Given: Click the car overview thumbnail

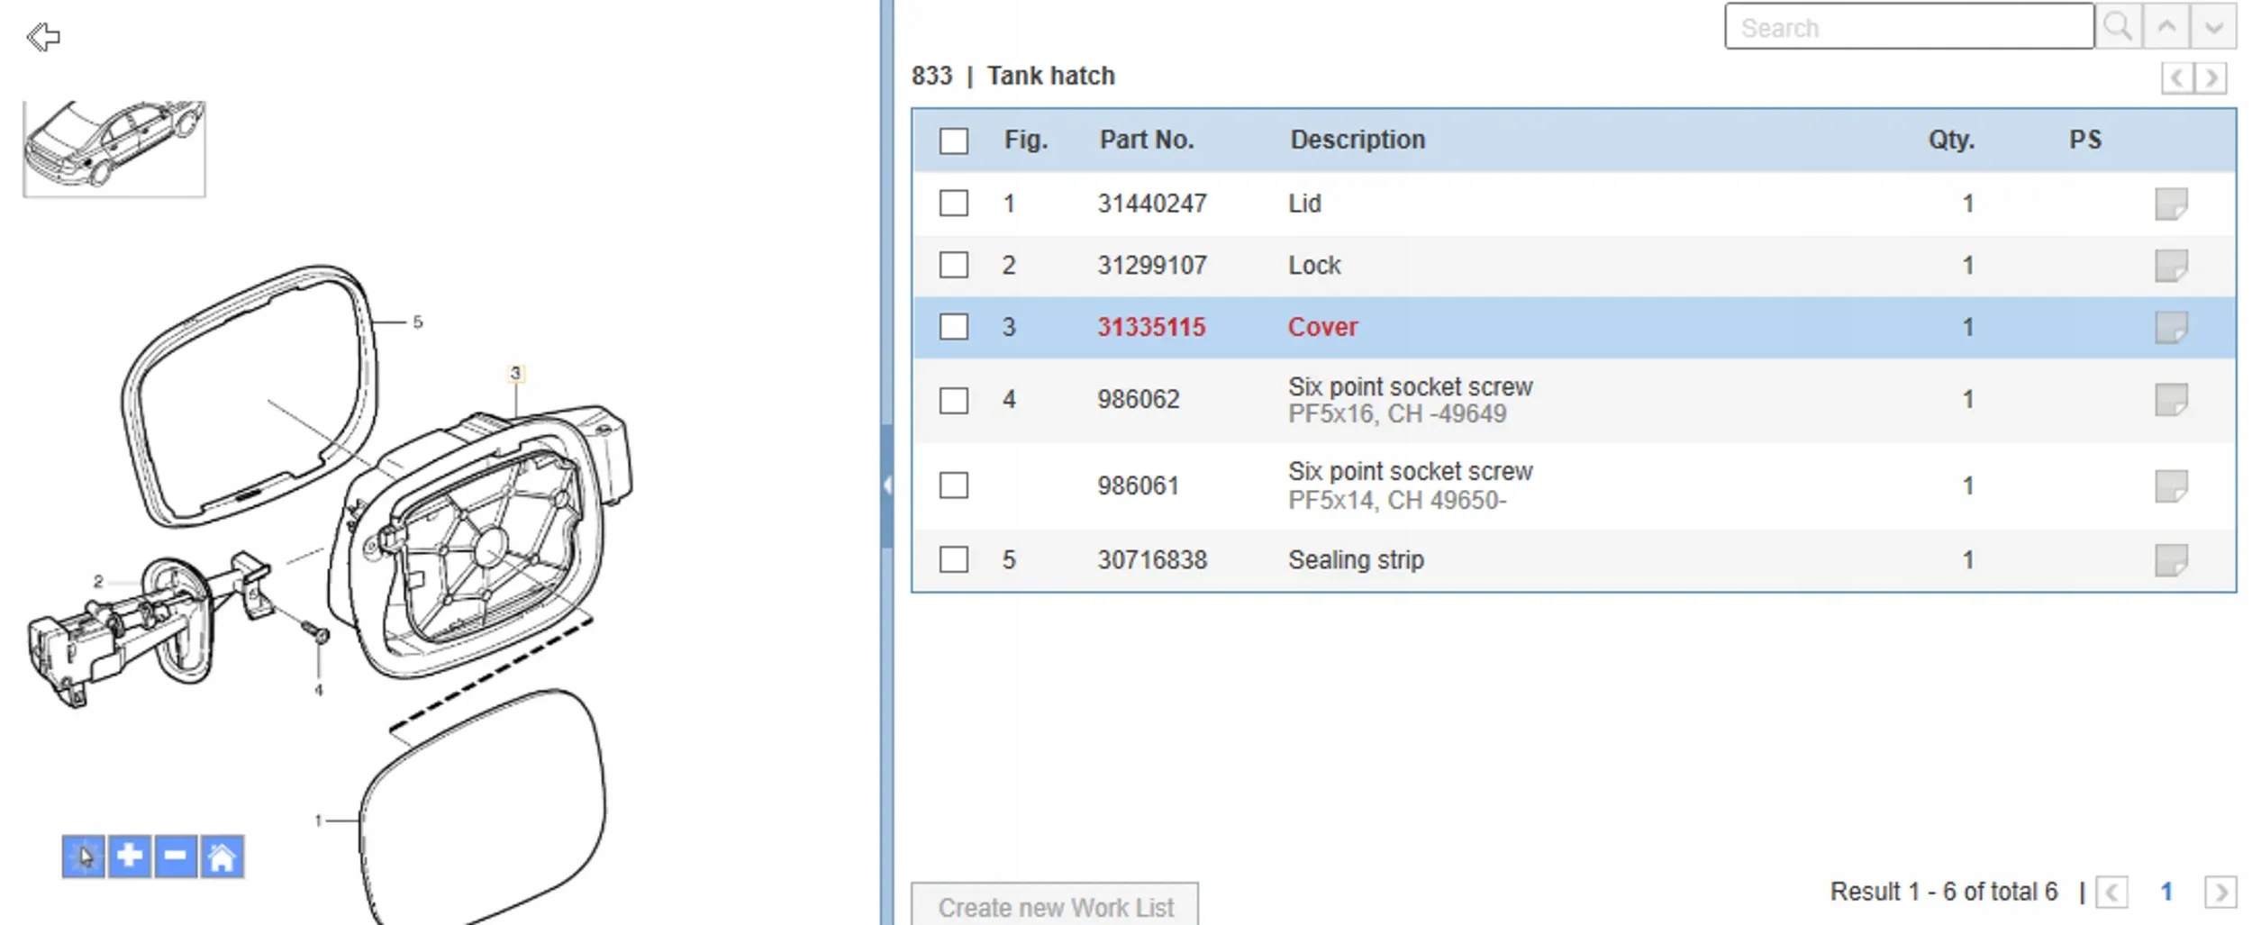Looking at the screenshot, I should tap(114, 148).
